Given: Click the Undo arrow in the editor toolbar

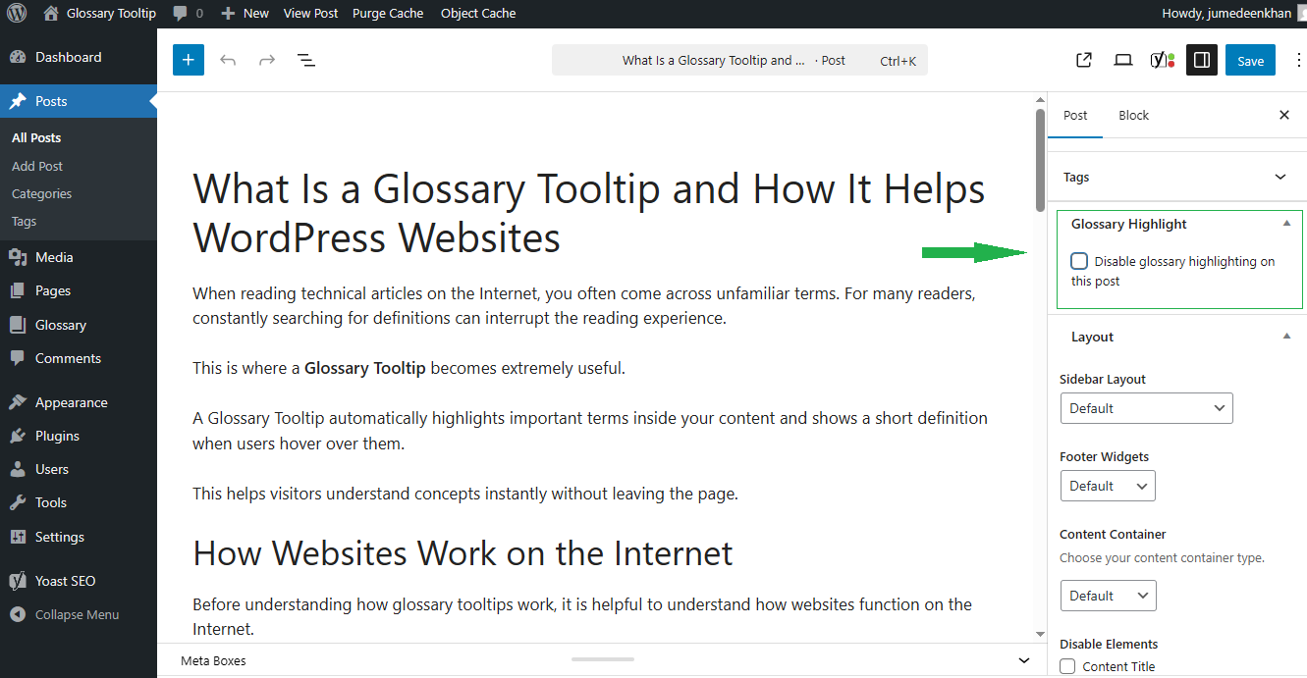Looking at the screenshot, I should click(x=227, y=60).
